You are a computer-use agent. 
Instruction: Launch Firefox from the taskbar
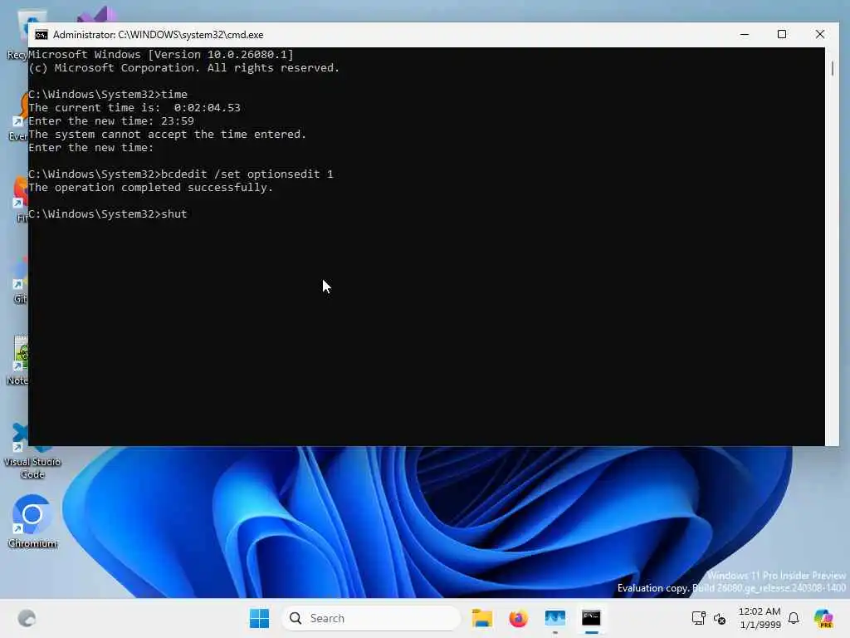pyautogui.click(x=518, y=618)
